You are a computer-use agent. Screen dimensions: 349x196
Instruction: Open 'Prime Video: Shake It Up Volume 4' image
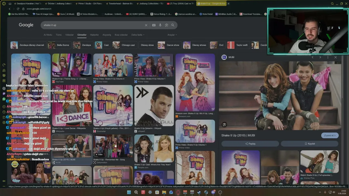pyautogui.click(x=113, y=65)
